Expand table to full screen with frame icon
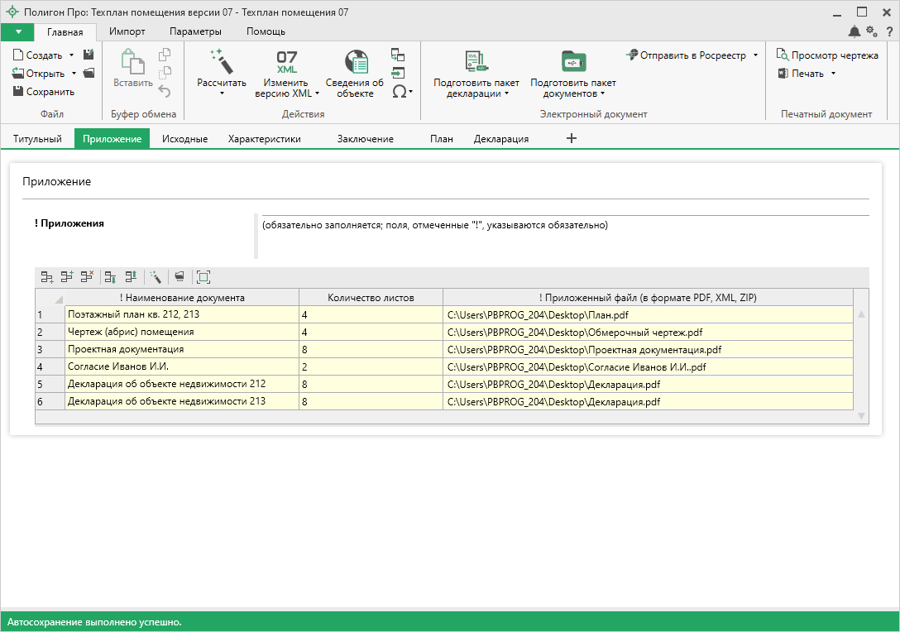This screenshot has width=900, height=632. (203, 277)
